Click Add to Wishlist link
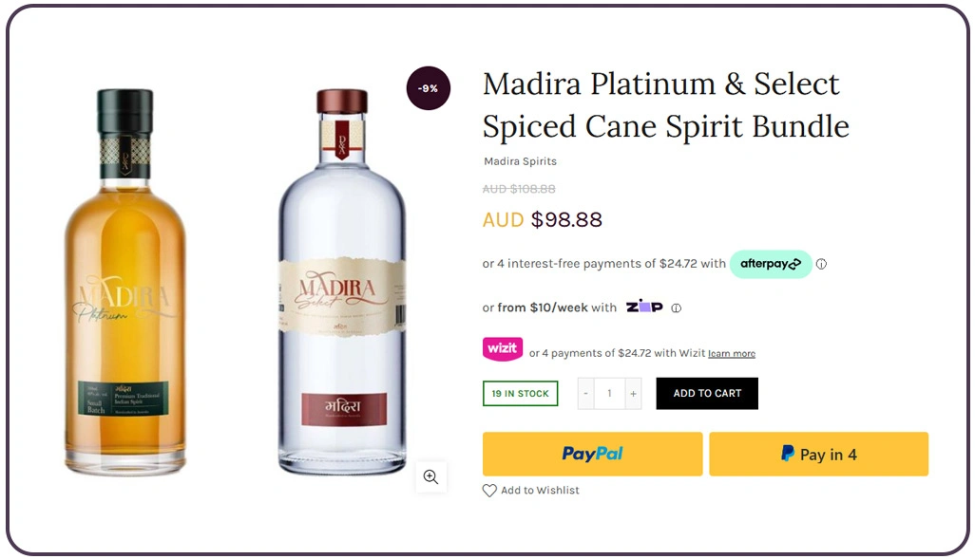The height and width of the screenshot is (559, 975). click(540, 491)
